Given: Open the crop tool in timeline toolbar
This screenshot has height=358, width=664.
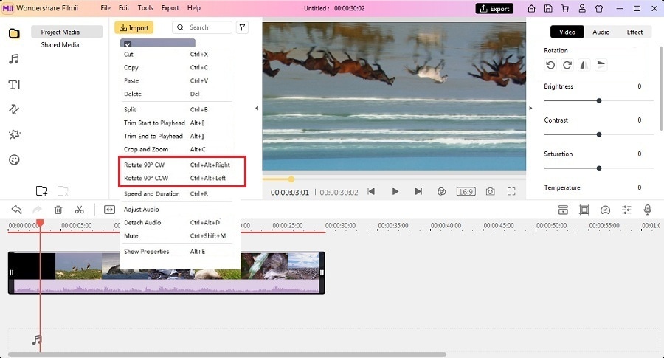Looking at the screenshot, I should click(584, 210).
